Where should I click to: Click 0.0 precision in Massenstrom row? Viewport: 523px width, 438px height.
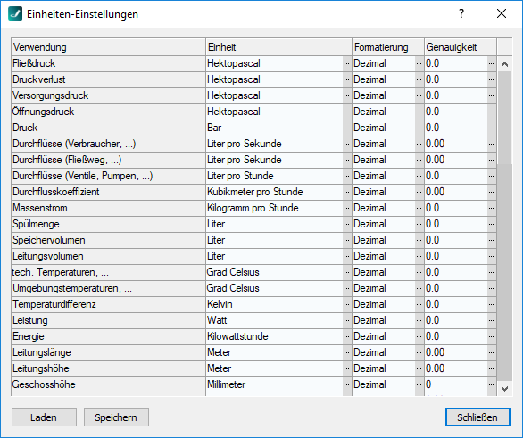[432, 208]
